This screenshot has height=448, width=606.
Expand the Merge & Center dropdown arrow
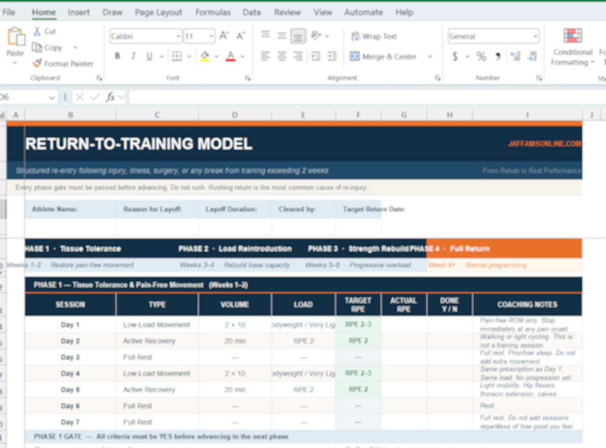point(430,57)
